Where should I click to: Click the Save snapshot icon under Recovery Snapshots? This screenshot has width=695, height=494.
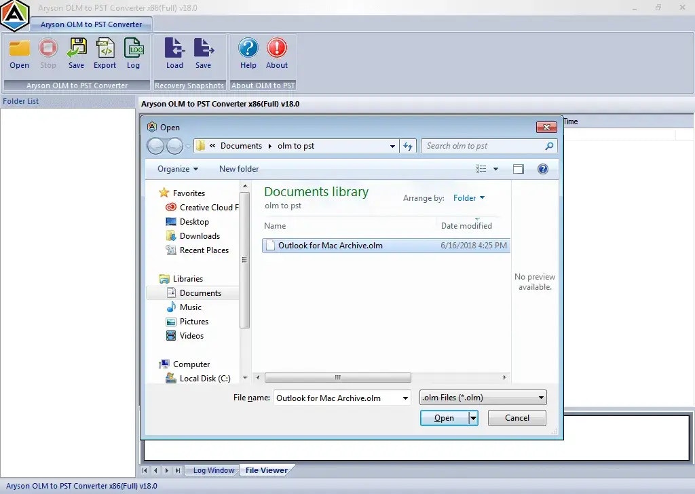click(204, 48)
